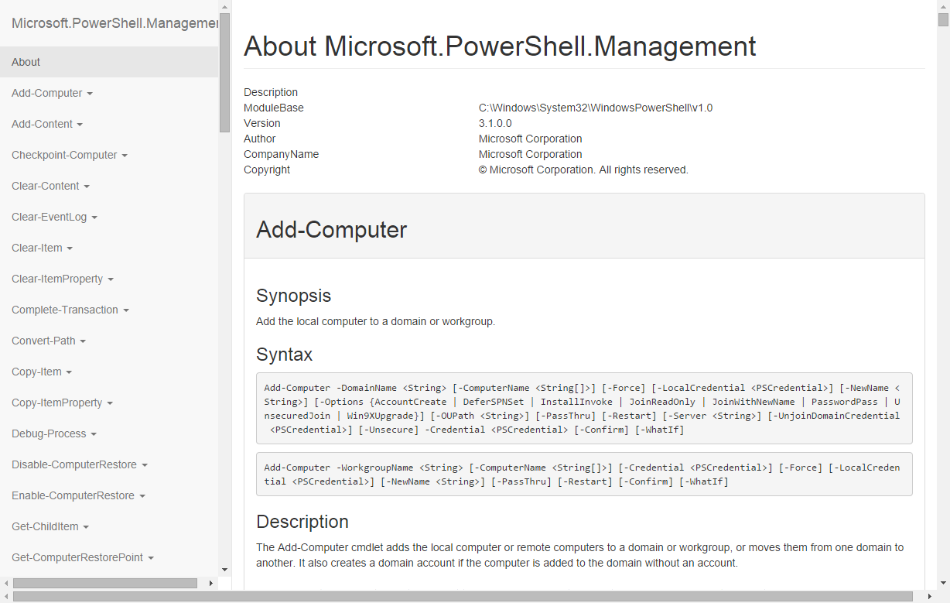Click the Description section heading in panel
The height and width of the screenshot is (603, 950).
[x=302, y=522]
